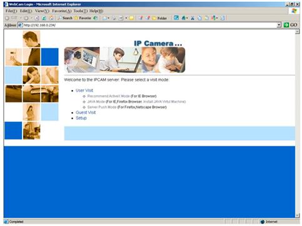Open the Tools menu

(80, 11)
